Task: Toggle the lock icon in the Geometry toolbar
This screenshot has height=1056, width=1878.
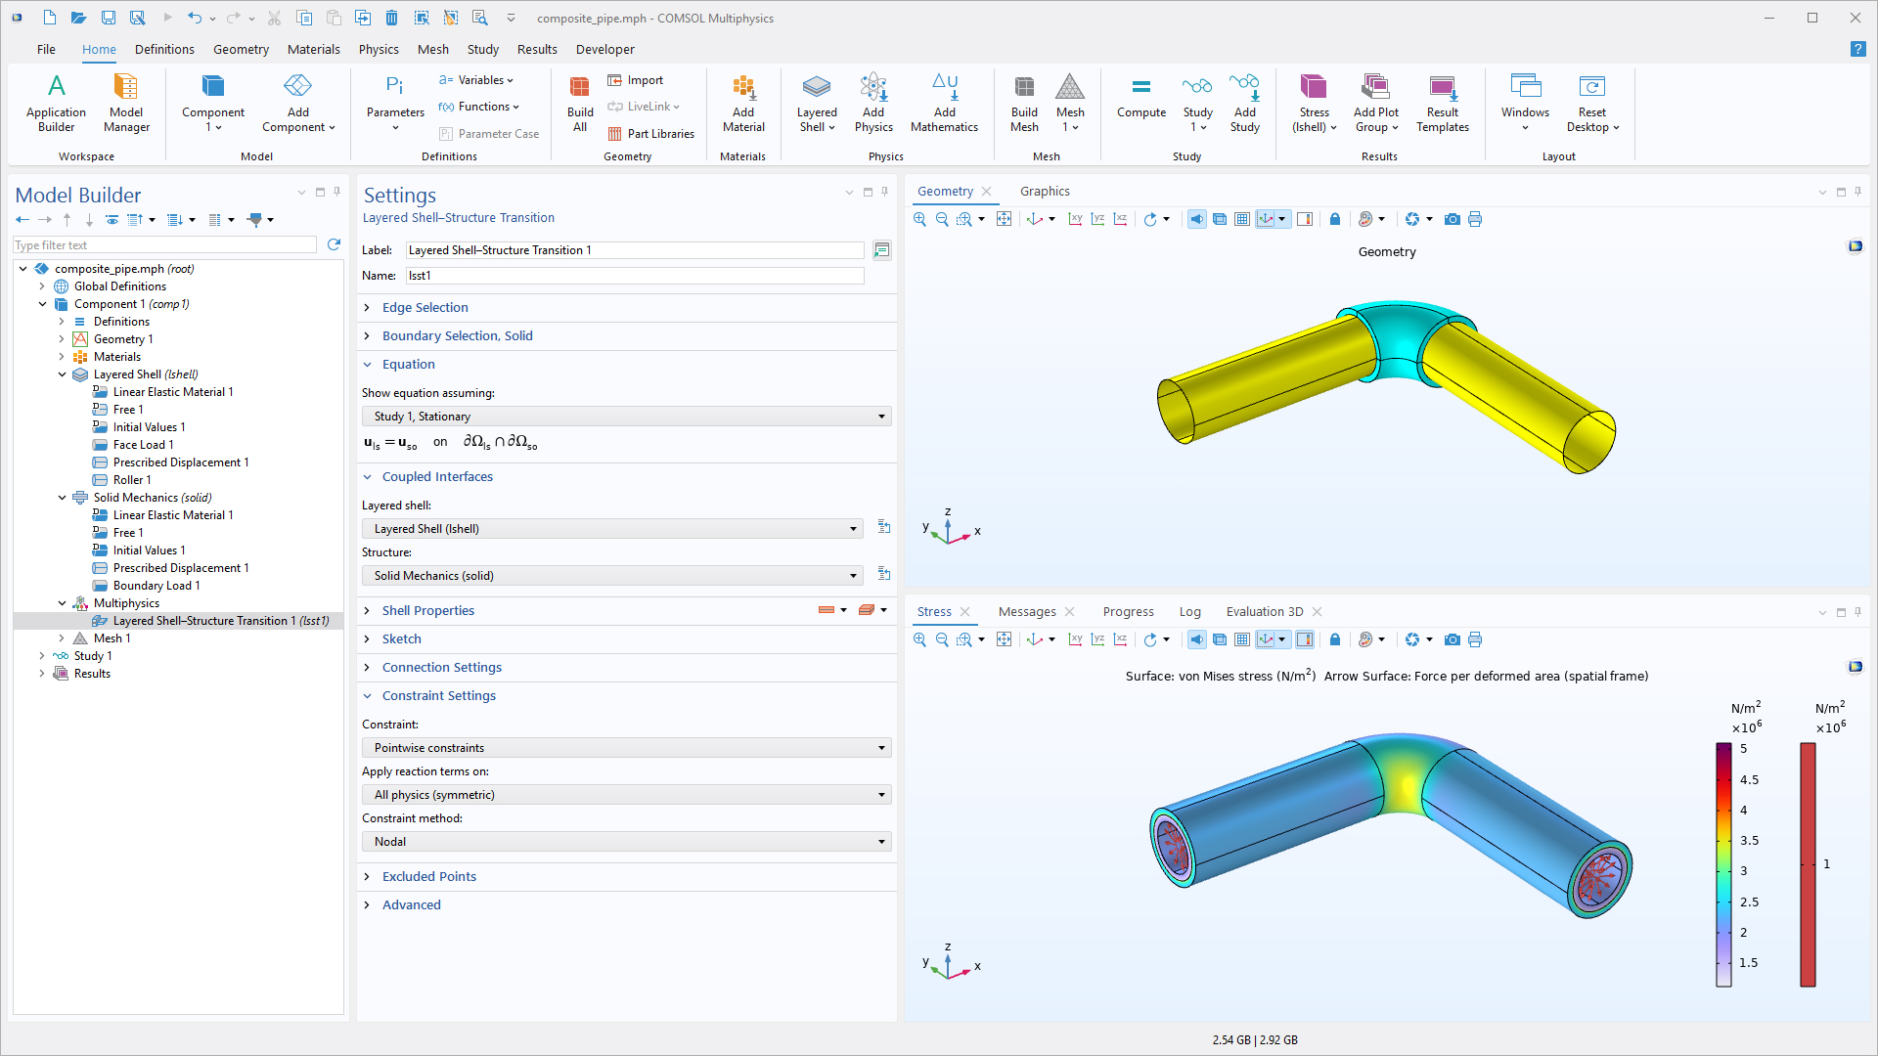Action: [1335, 219]
